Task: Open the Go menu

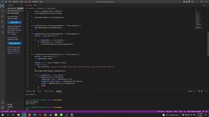Action: 25,2
